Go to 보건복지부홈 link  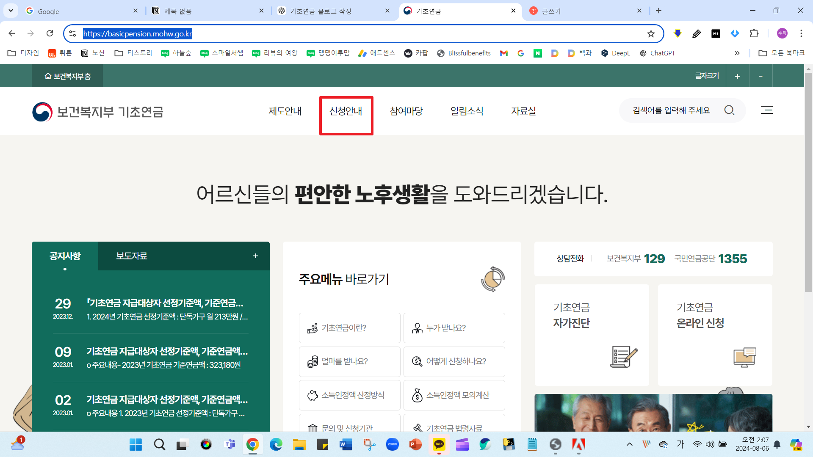tap(68, 76)
